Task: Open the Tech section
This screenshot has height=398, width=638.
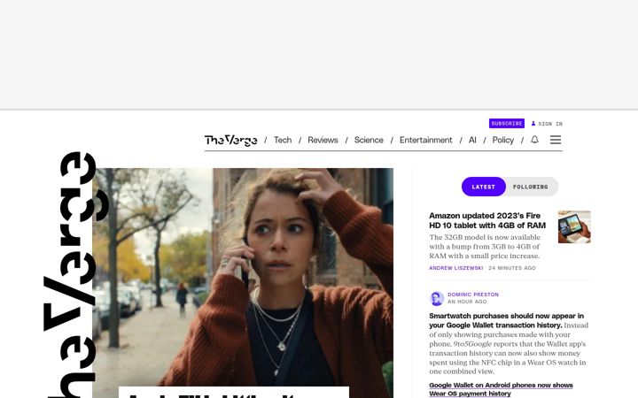Action: [x=283, y=140]
